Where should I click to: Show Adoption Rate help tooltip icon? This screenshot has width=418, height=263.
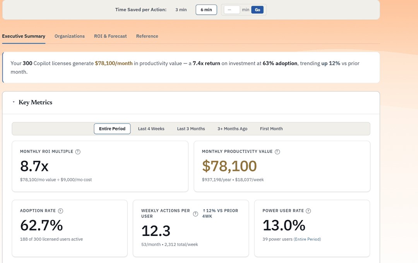pyautogui.click(x=60, y=211)
